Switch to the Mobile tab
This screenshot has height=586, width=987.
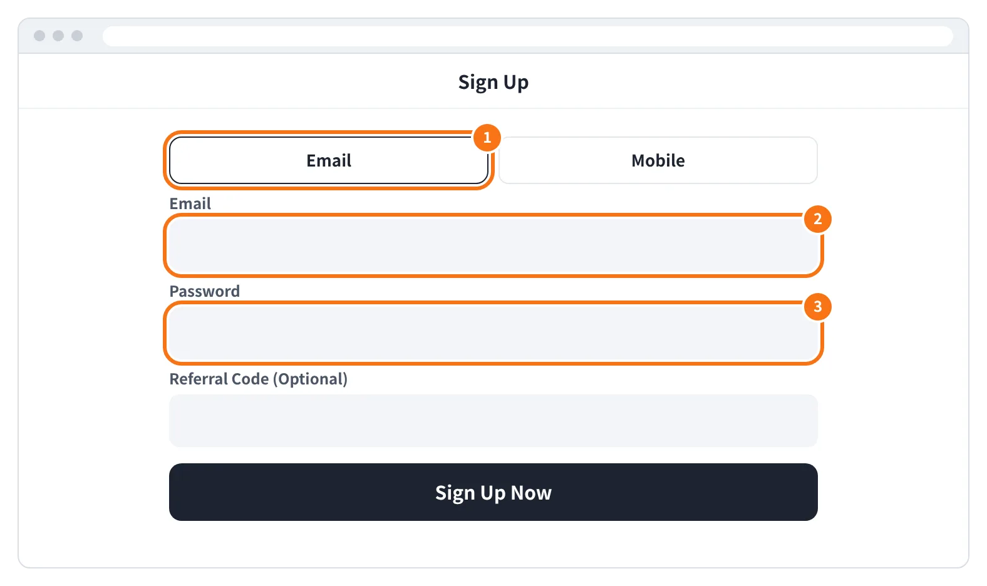658,160
